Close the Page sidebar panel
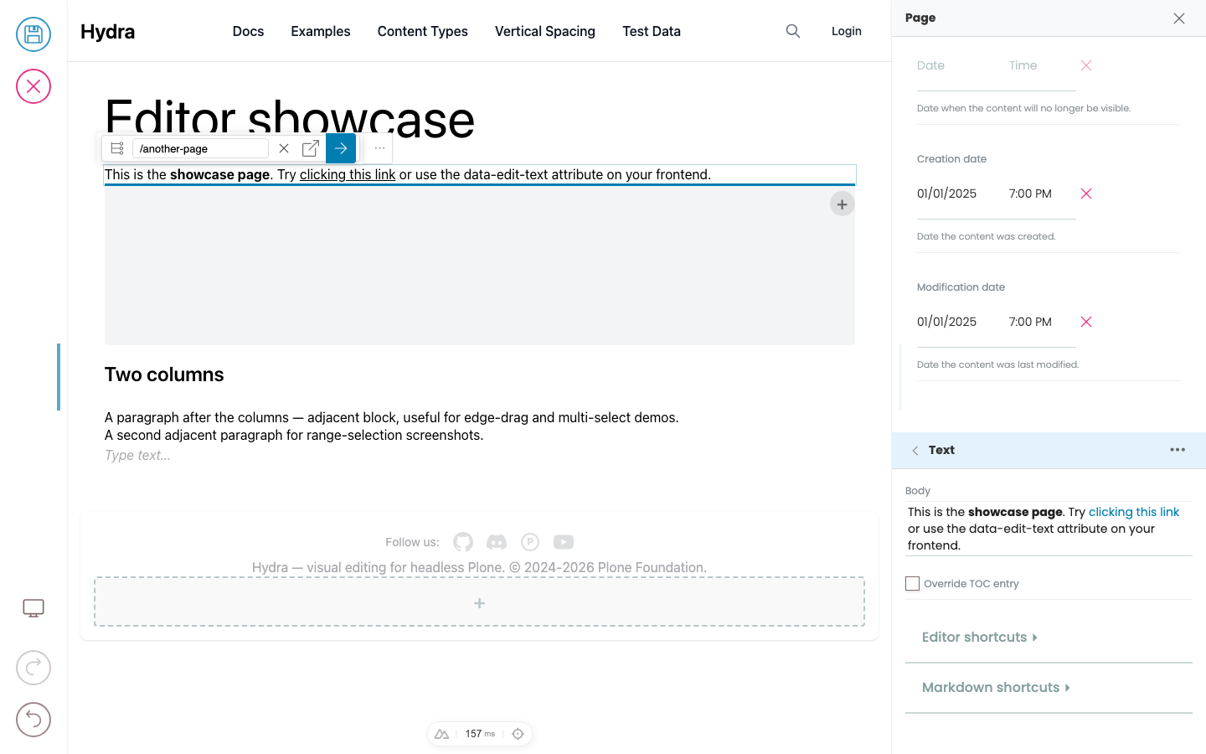Screen dimensions: 1206x754 coord(1179,18)
